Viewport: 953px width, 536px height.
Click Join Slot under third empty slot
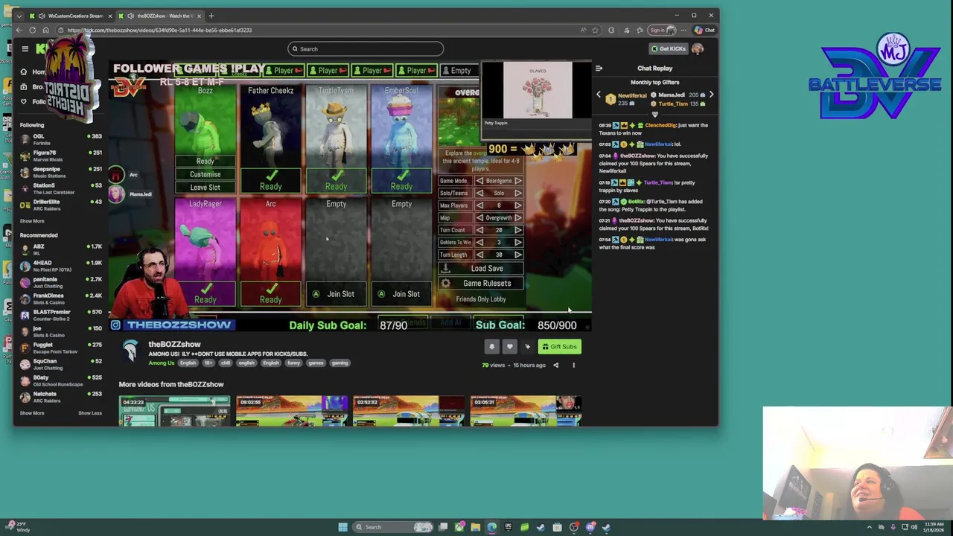tap(337, 294)
